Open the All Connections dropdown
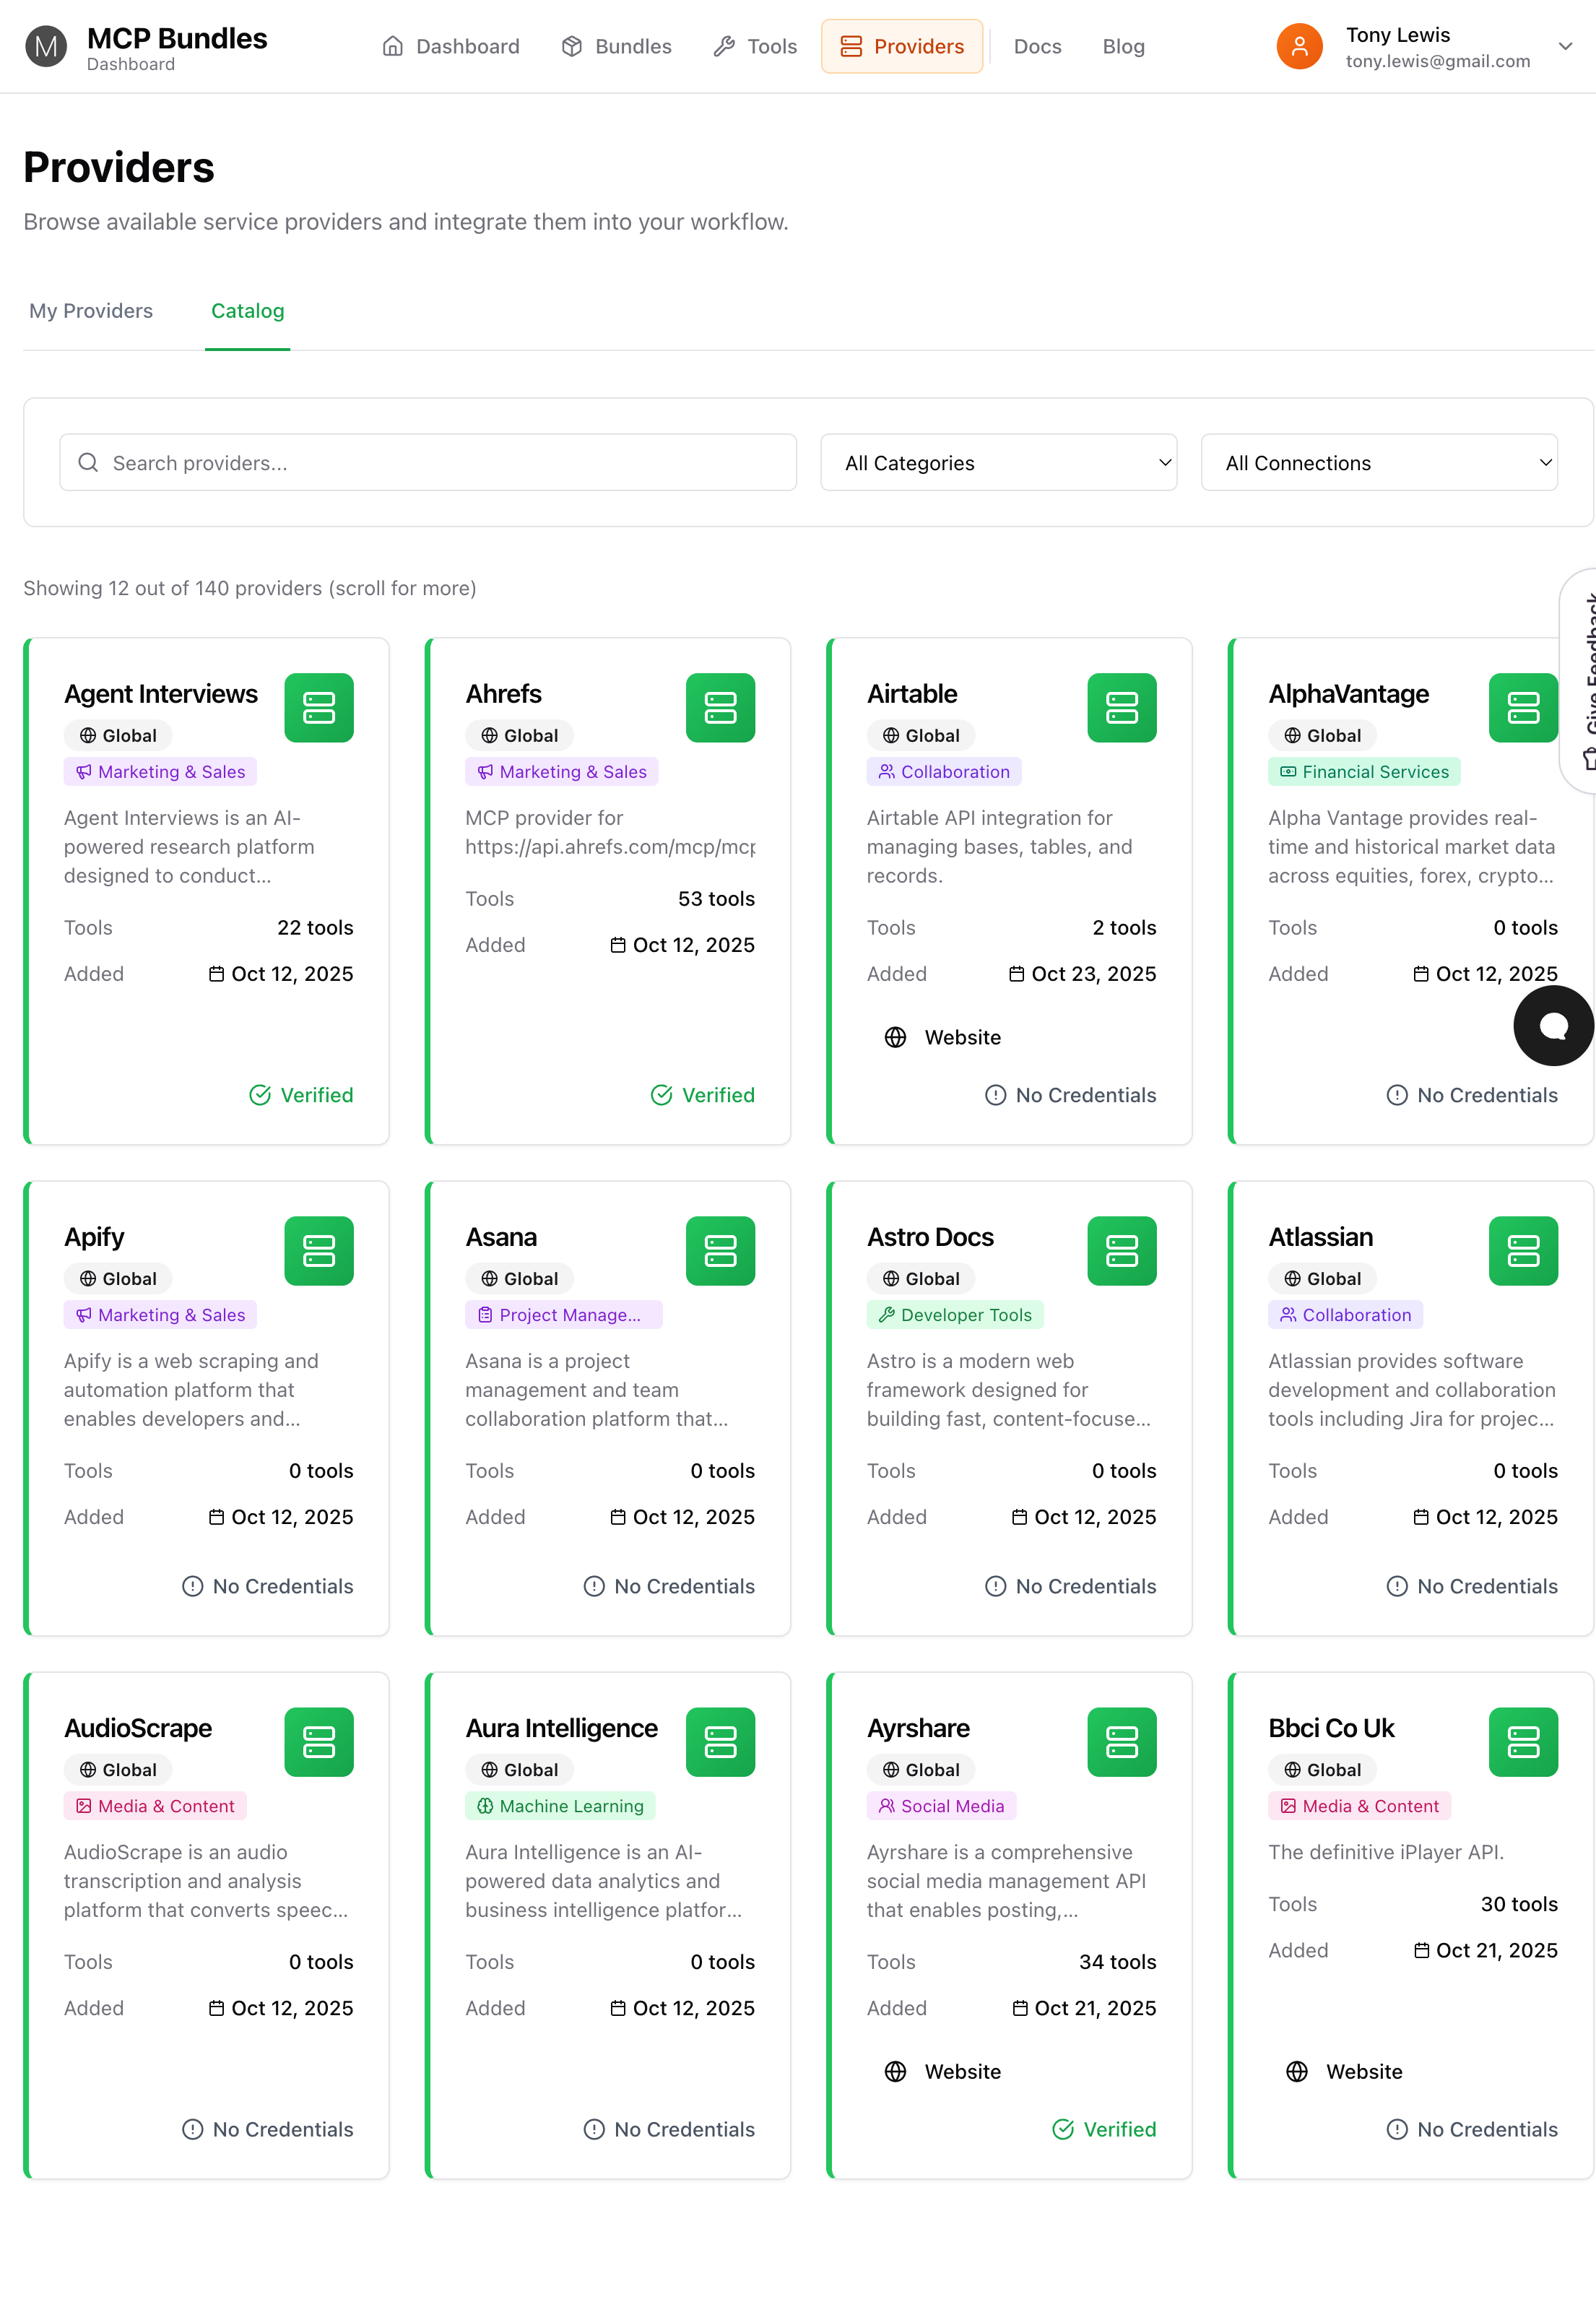This screenshot has height=2307, width=1596. click(1379, 462)
